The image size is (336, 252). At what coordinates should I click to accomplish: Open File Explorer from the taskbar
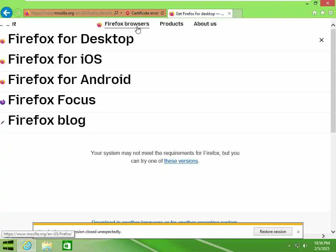tap(47, 245)
